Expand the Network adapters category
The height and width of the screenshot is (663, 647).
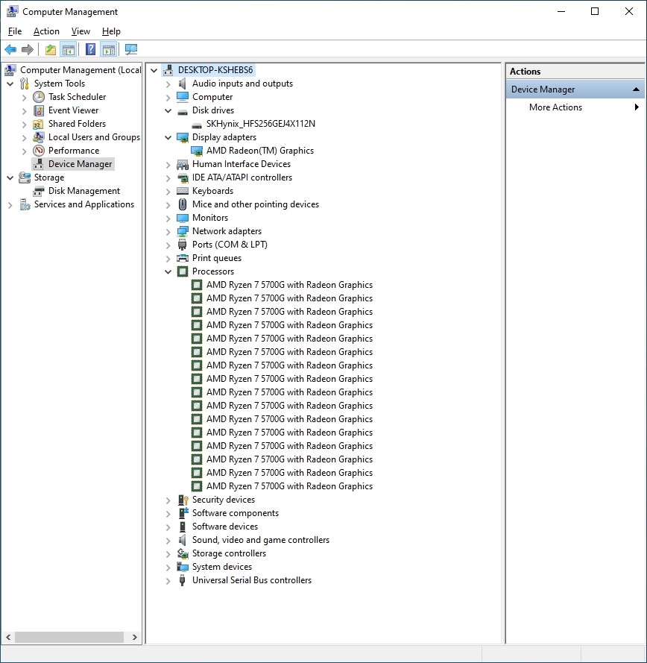(168, 232)
